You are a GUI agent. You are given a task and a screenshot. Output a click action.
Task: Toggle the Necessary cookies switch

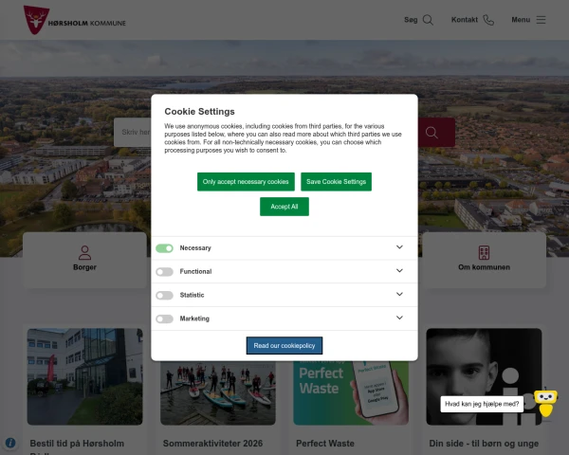(x=164, y=248)
